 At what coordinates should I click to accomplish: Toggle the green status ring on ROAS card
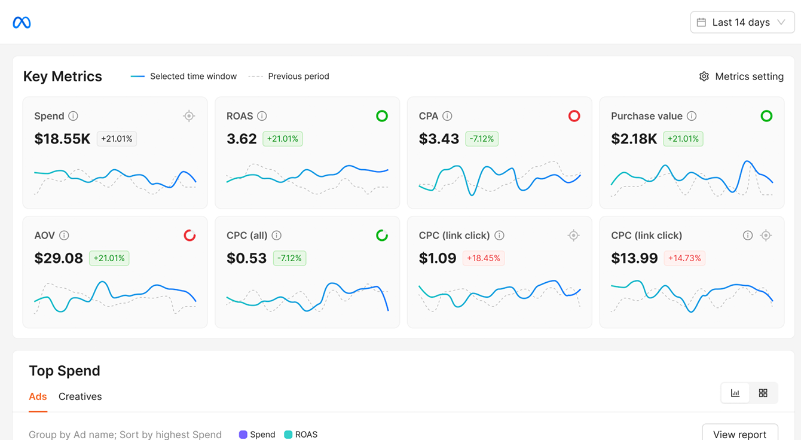(x=382, y=116)
